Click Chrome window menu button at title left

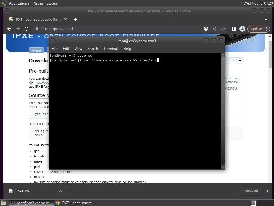point(7,11)
